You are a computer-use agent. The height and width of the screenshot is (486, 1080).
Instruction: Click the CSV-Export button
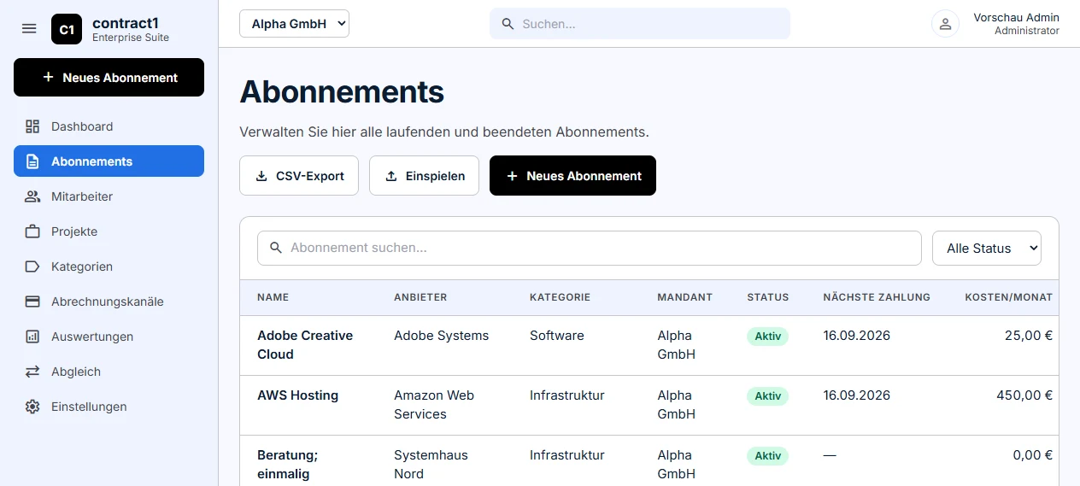pyautogui.click(x=299, y=176)
